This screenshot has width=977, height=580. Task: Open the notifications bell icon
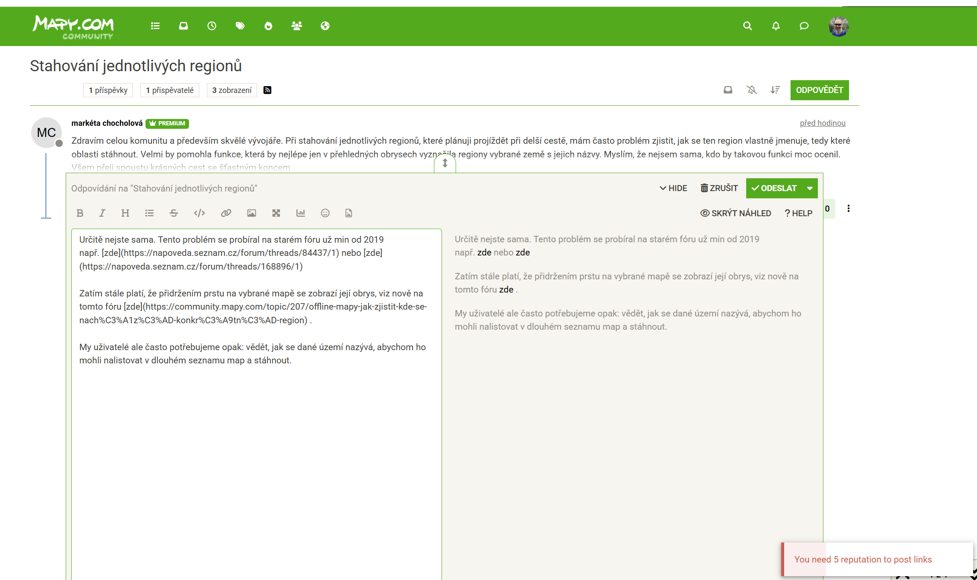point(776,26)
